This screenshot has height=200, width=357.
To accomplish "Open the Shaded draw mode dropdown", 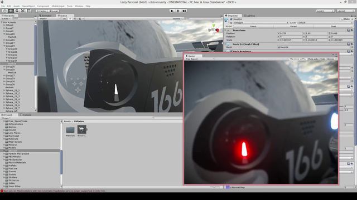I will [50, 18].
